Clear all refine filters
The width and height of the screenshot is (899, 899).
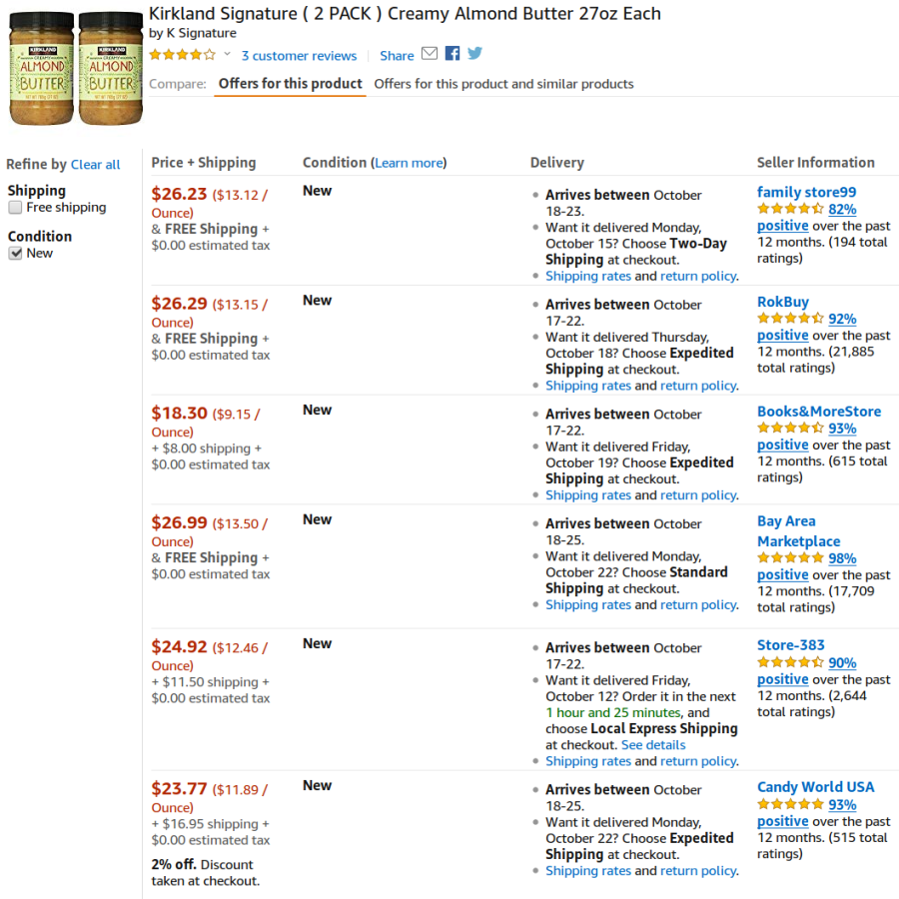96,164
